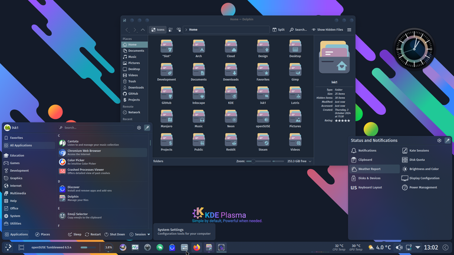This screenshot has width=454, height=255.
Task: Open the Lutris folder
Action: pyautogui.click(x=295, y=95)
